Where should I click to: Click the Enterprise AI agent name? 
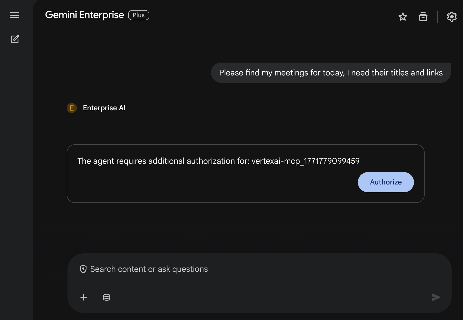104,108
